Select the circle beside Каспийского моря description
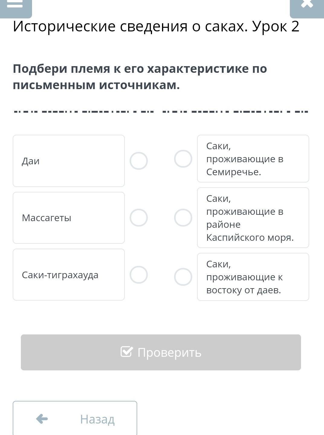Image resolution: width=324 pixels, height=435 pixels. 183,217
